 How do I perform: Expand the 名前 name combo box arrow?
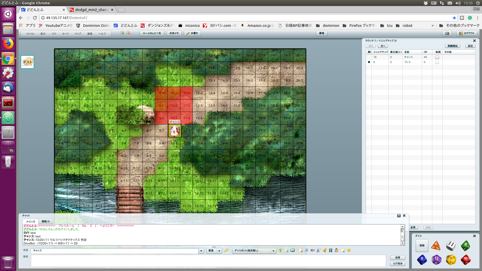pos(201,251)
